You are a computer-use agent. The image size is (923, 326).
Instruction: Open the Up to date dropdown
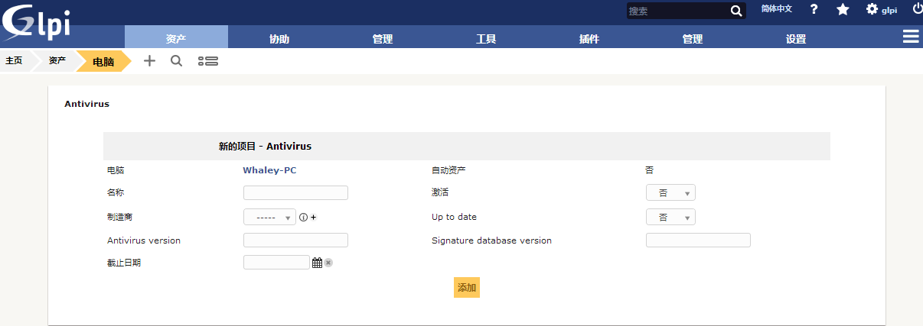click(x=670, y=217)
